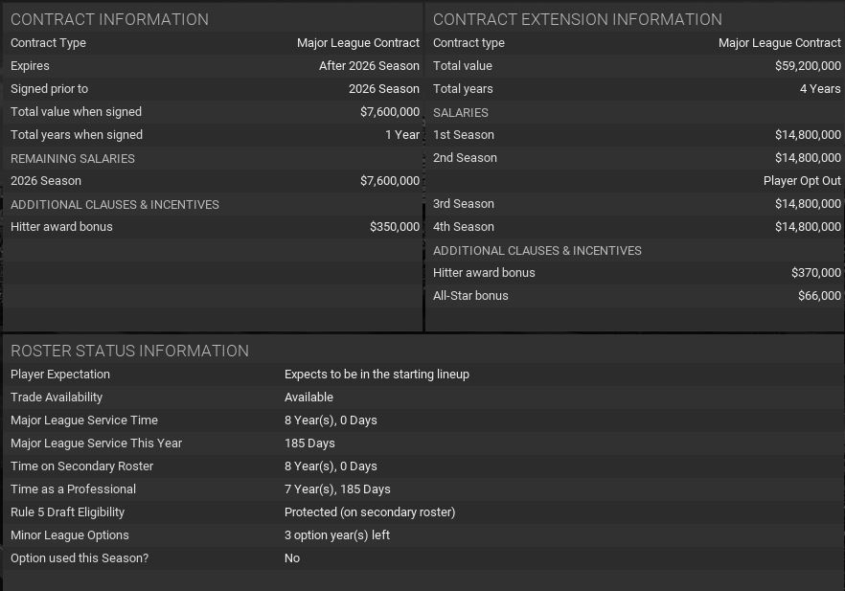Screen dimensions: 845x591
Task: Select the '3 option year(s) left' value
Action: tap(337, 535)
